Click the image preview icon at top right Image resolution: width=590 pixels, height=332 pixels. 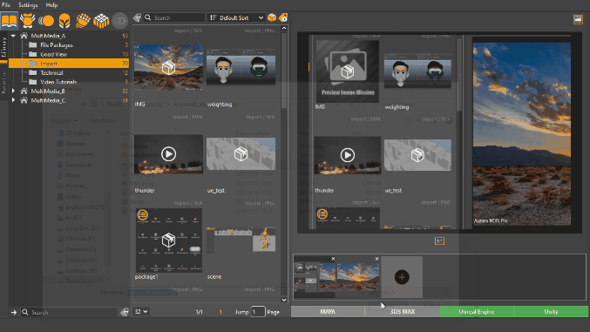click(x=578, y=19)
